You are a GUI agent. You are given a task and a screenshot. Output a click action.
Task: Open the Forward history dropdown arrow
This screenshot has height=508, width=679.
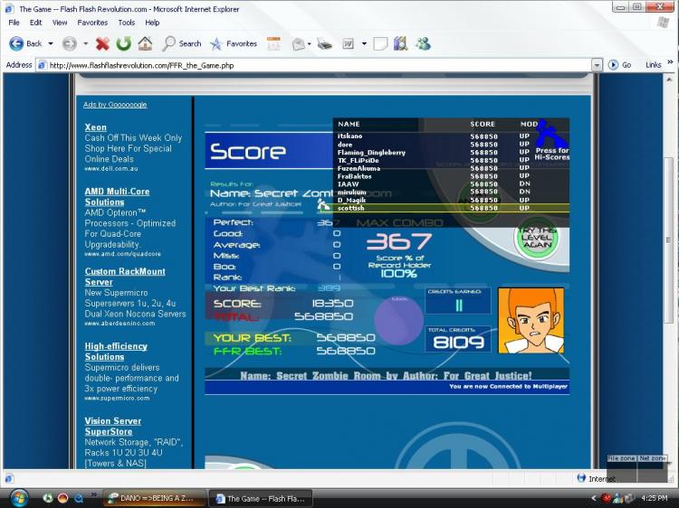(85, 43)
